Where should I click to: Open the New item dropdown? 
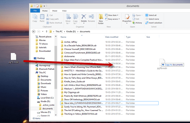point(111,15)
